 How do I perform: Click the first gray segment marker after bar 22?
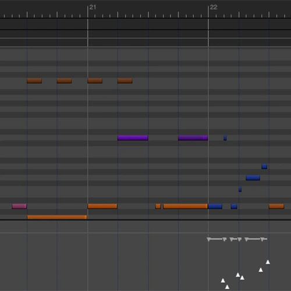(217, 239)
